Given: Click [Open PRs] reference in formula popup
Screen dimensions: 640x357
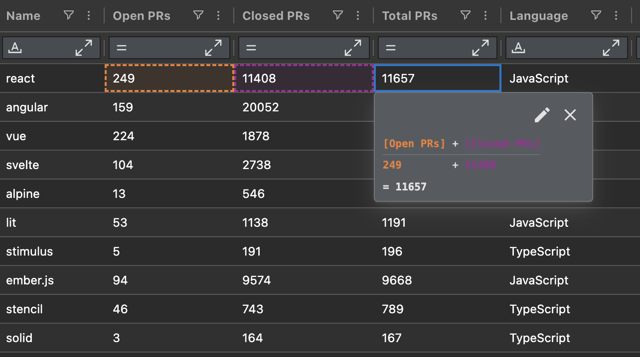Looking at the screenshot, I should 414,144.
